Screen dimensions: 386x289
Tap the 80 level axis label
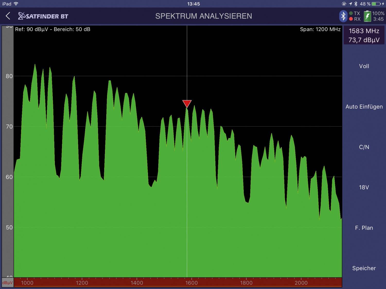pyautogui.click(x=9, y=76)
